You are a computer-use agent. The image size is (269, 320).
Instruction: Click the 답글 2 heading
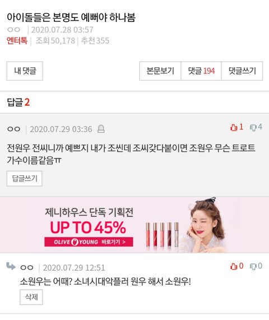coord(18,102)
